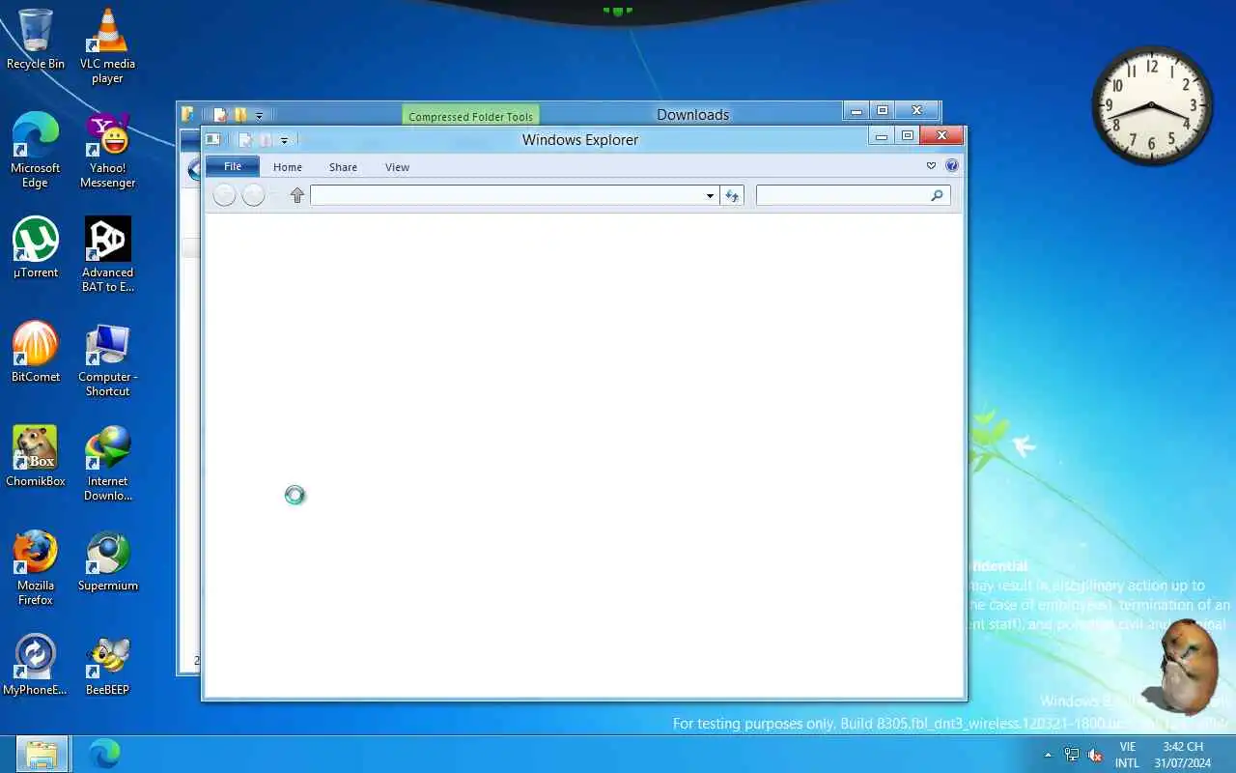
Task: Minimize the Downloads window
Action: [x=856, y=111]
